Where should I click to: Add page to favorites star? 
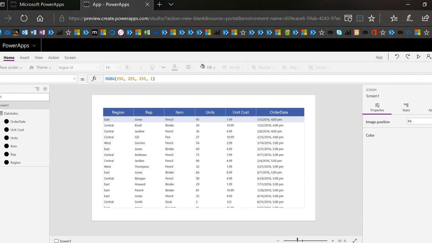(x=372, y=18)
